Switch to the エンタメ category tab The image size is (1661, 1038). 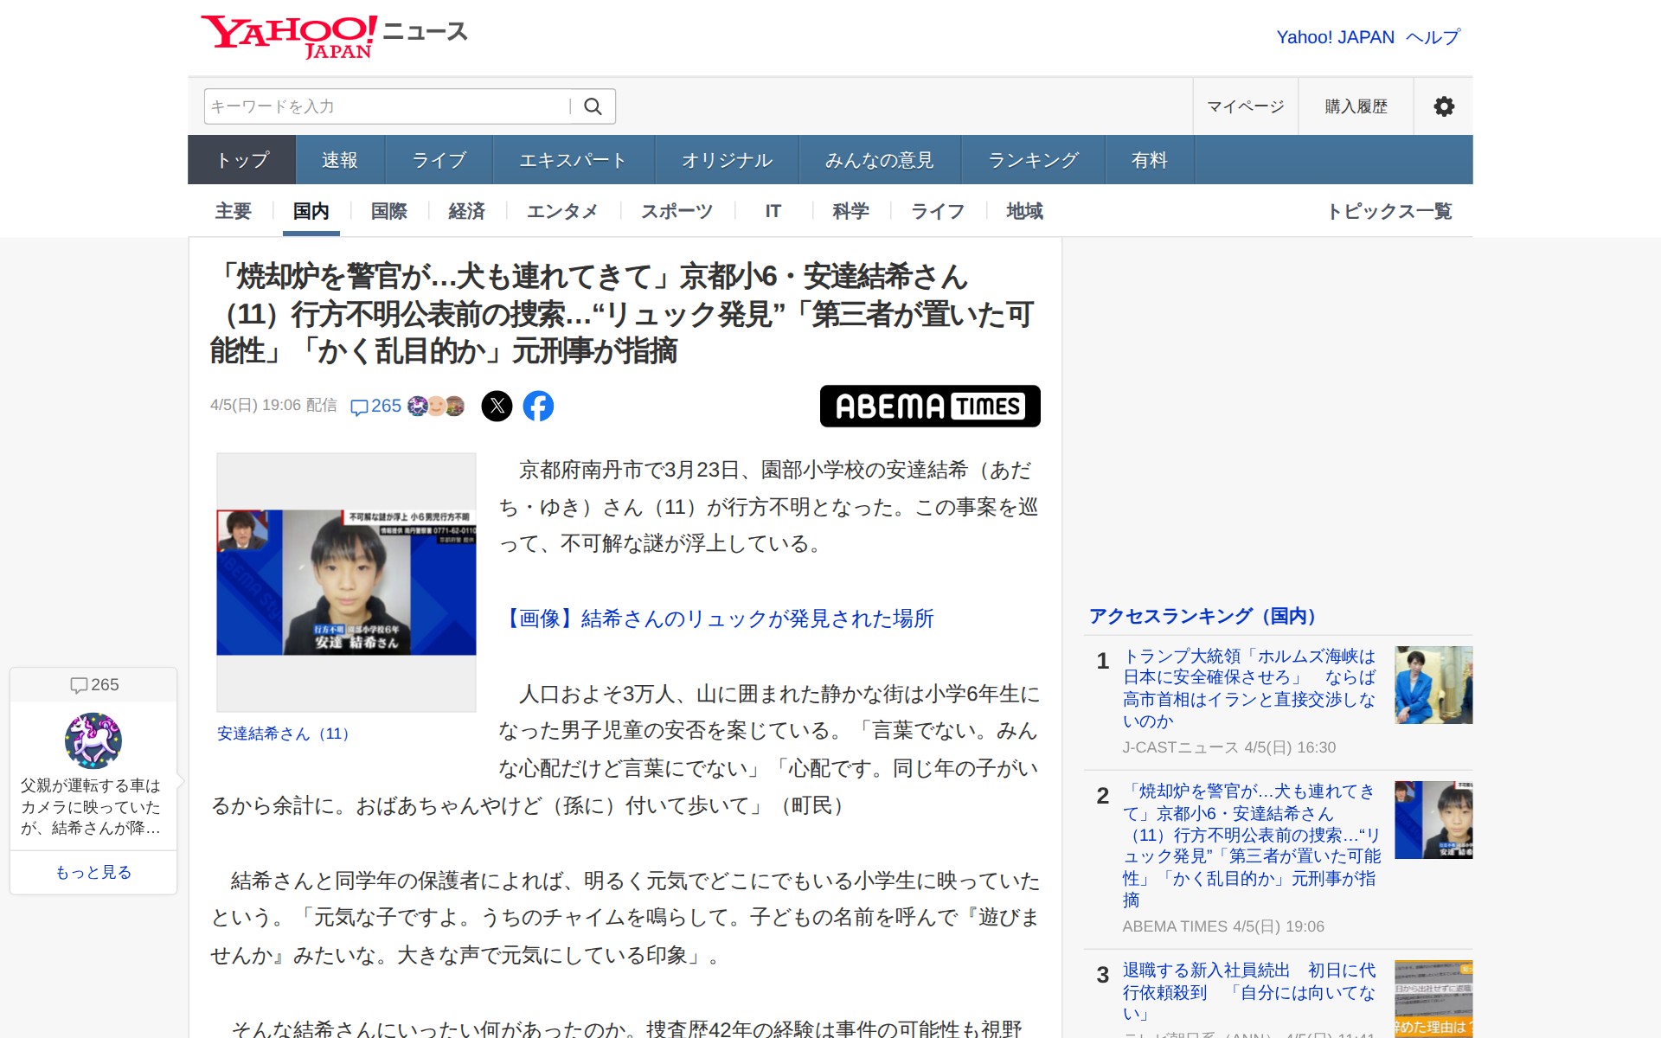tap(562, 211)
